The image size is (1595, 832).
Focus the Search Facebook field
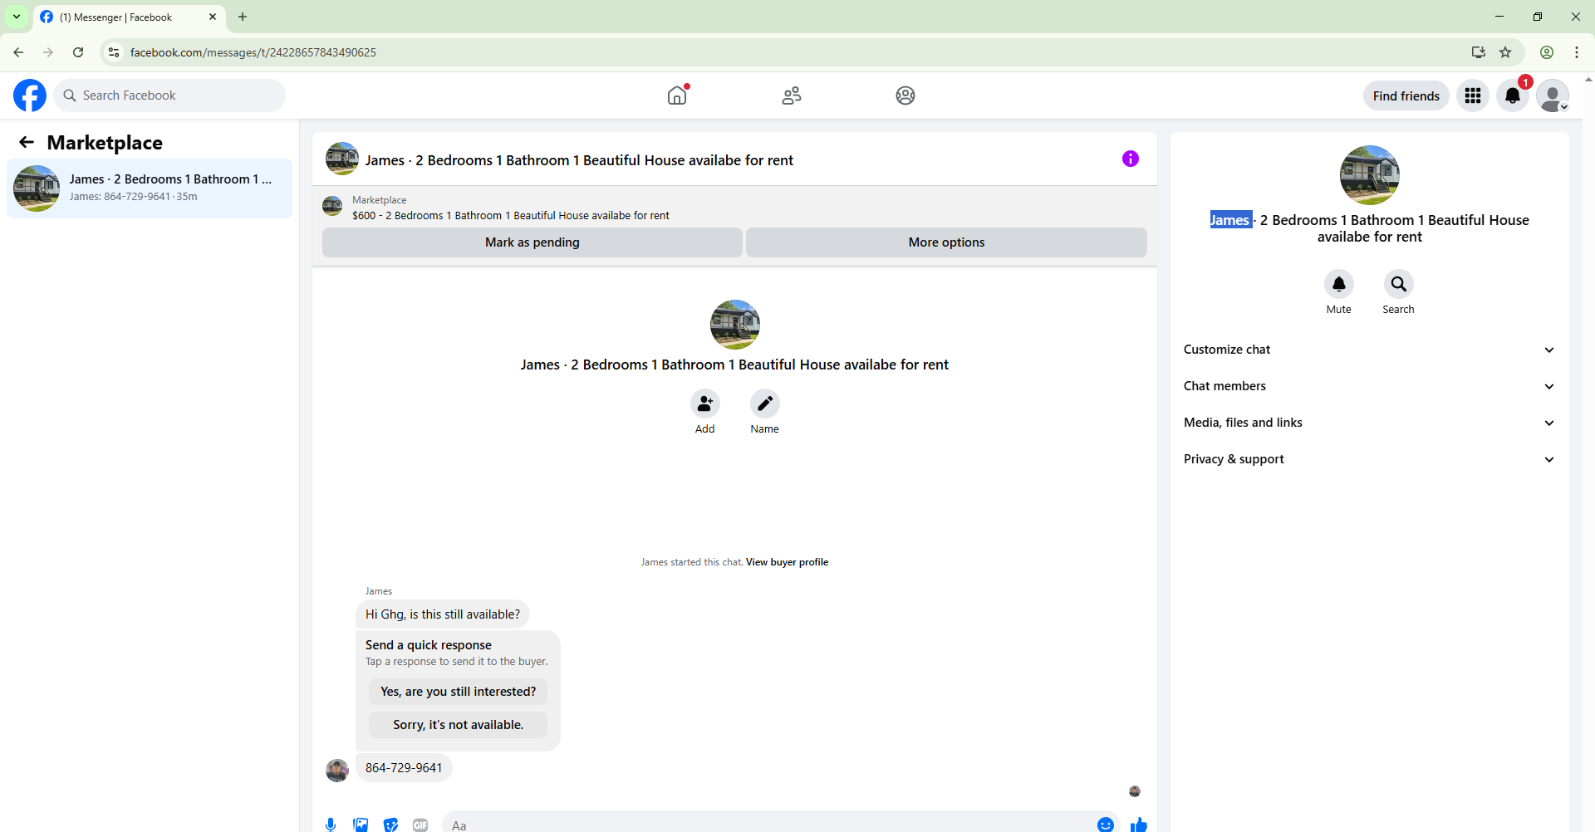tap(169, 95)
